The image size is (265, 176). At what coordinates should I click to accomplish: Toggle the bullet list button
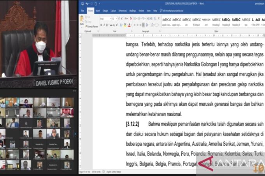point(135,19)
